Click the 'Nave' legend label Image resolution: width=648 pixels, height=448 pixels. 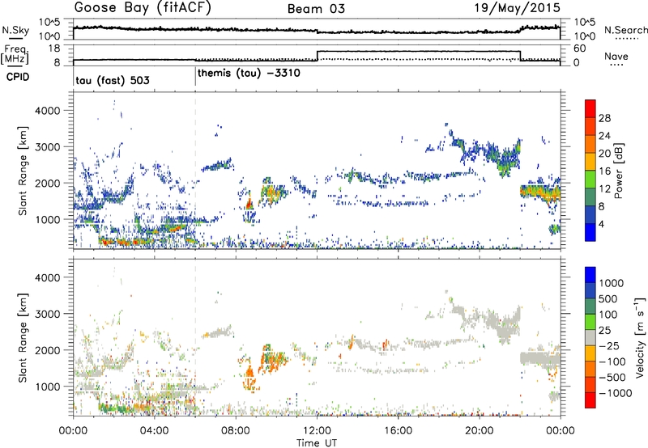click(616, 56)
